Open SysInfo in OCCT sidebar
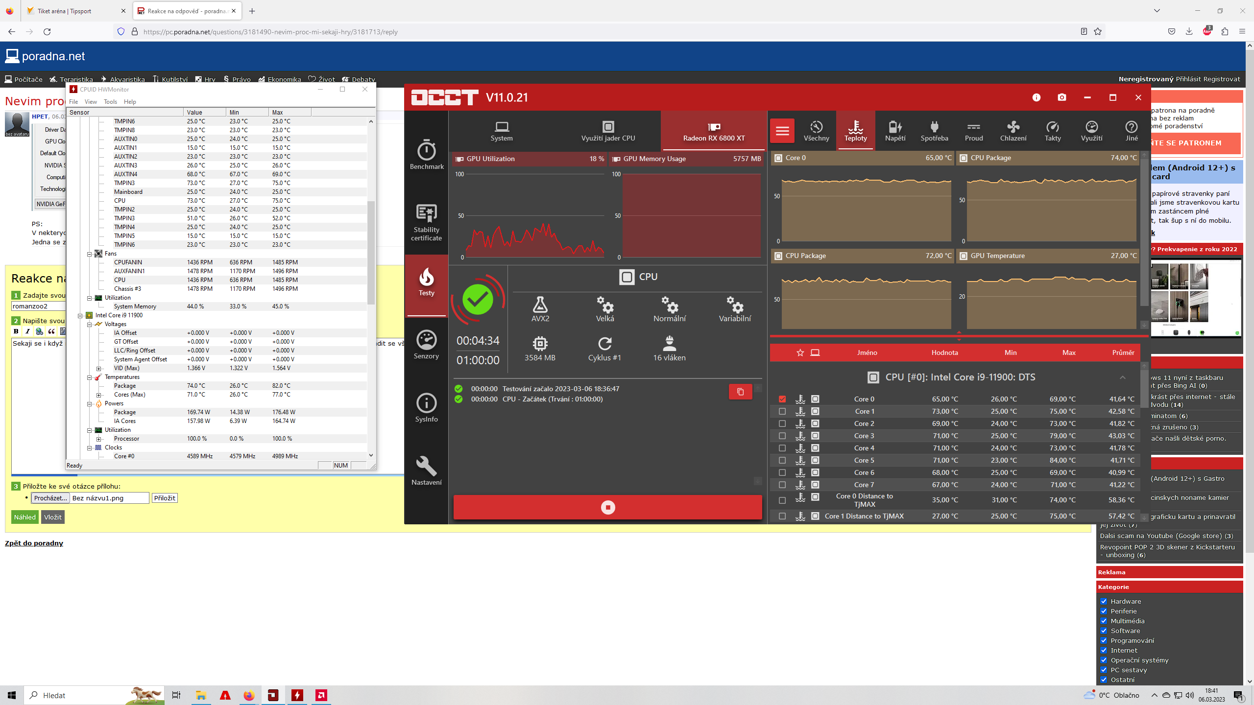This screenshot has width=1254, height=705. [426, 408]
